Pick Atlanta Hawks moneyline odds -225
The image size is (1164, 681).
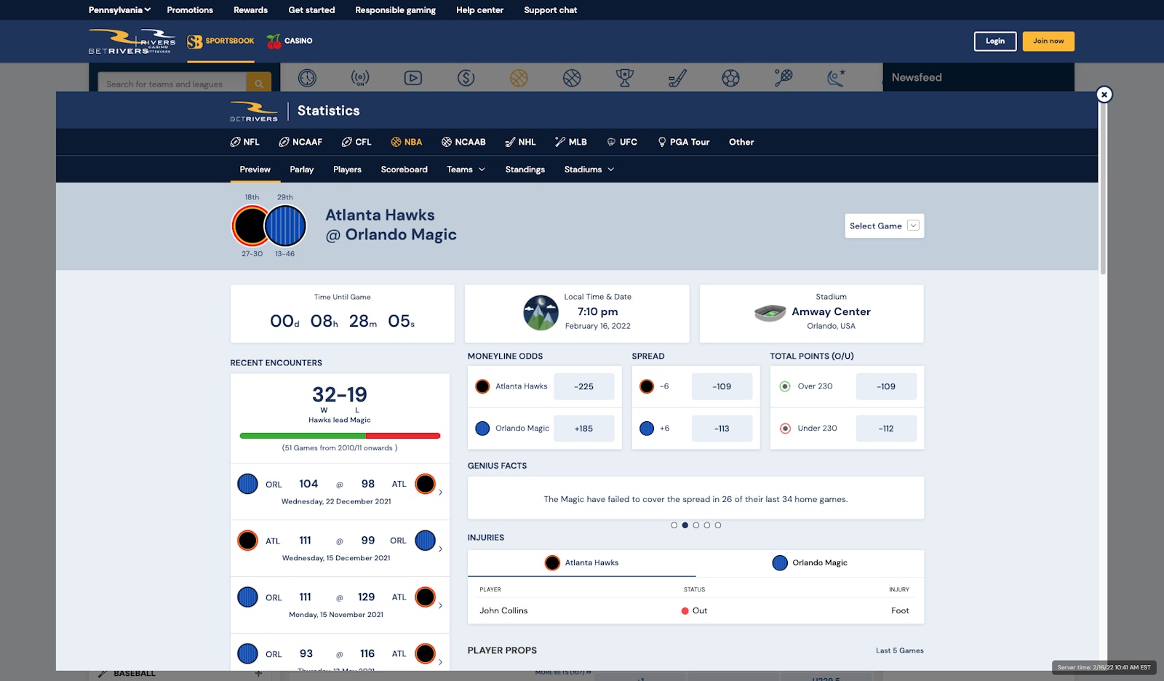pos(583,387)
